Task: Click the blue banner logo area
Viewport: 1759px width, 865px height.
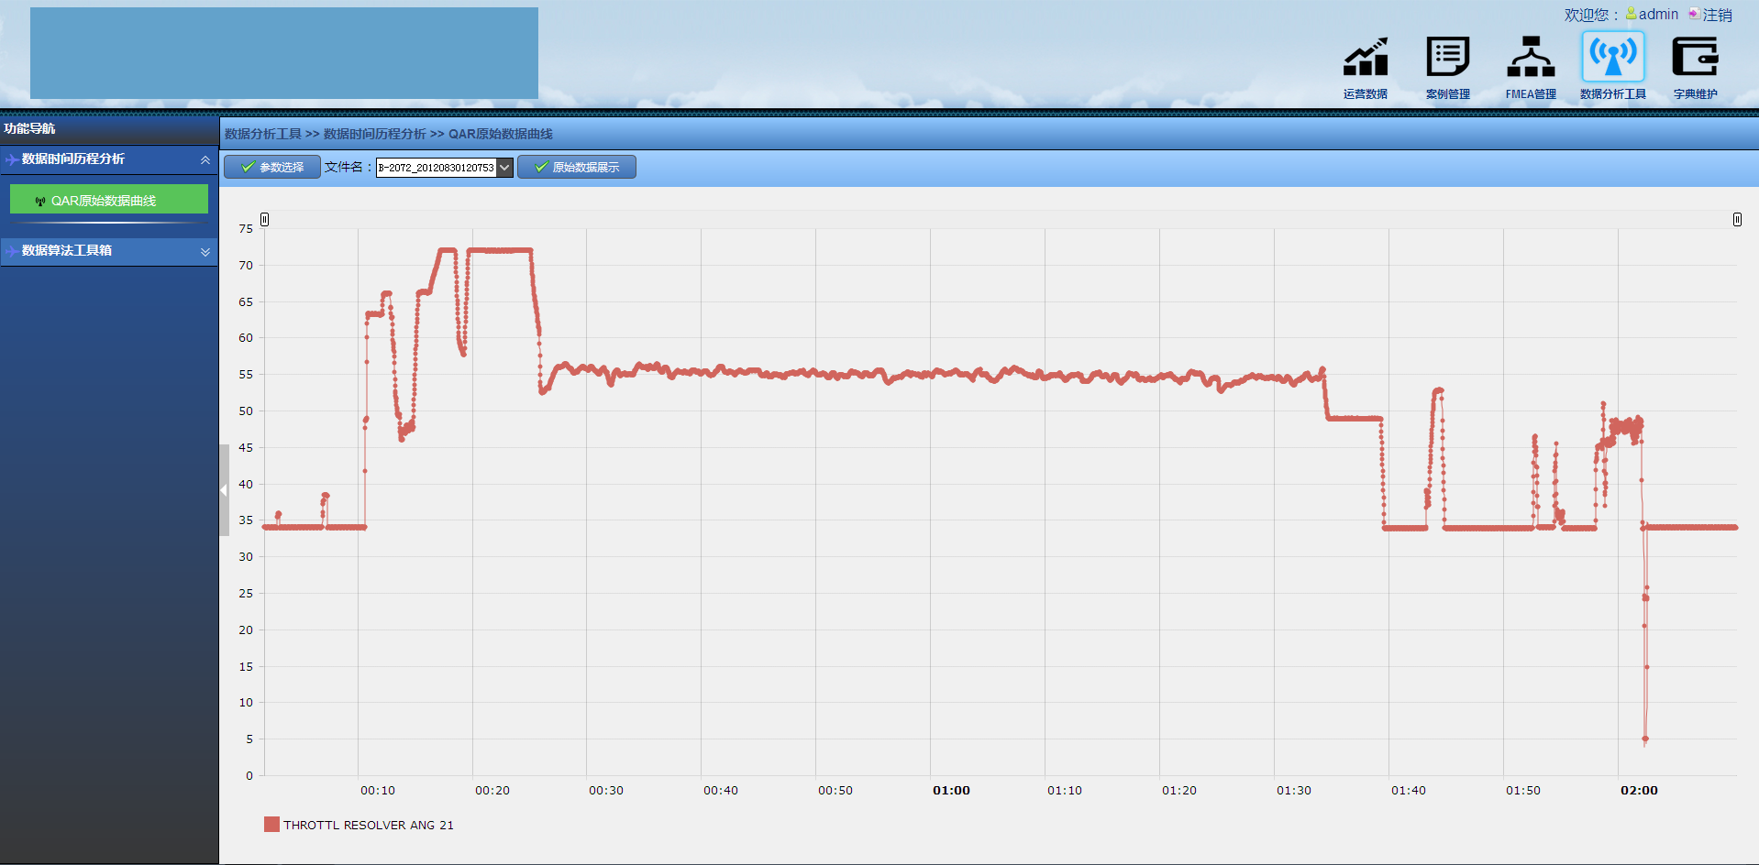Action: tap(284, 53)
